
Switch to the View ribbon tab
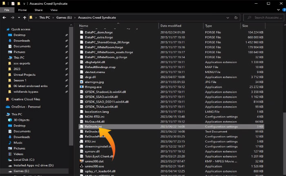click(54, 9)
